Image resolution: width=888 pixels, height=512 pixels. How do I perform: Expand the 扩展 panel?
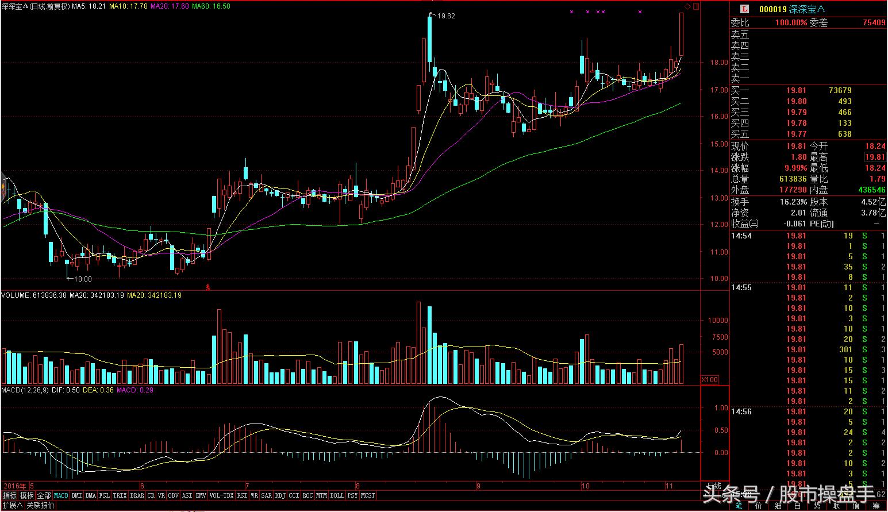[x=12, y=506]
